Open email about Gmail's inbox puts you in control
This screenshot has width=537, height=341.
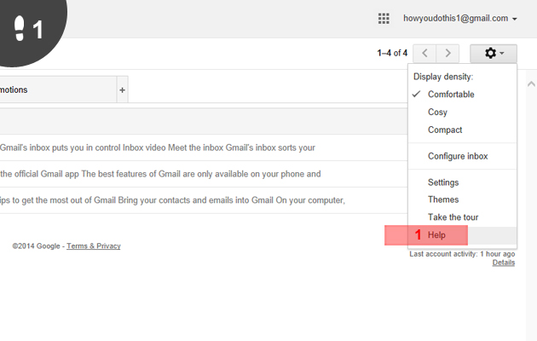204,147
